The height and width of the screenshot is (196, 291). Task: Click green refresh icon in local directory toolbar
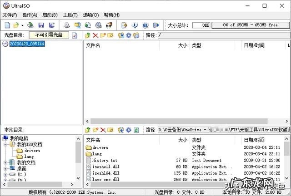coord(136,130)
